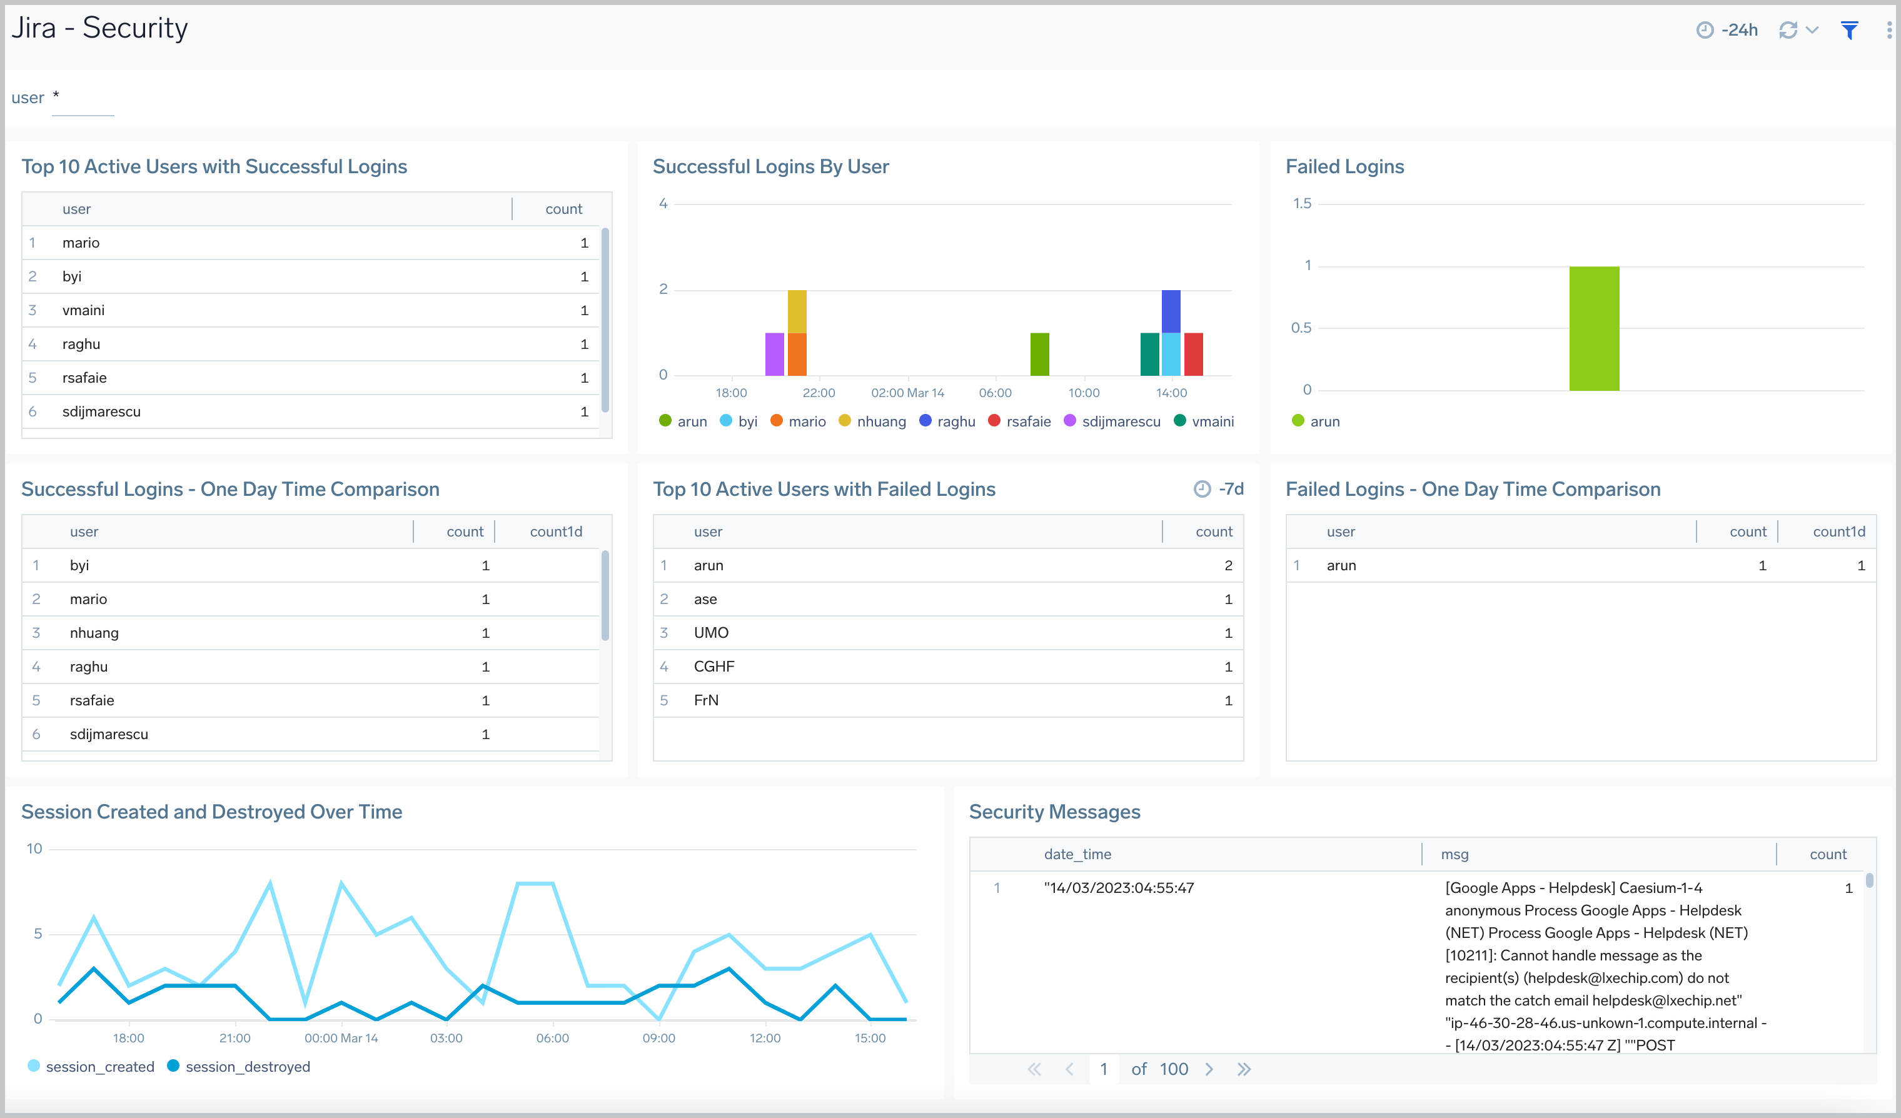Screen dimensions: 1901x1118
Task: Click the user filter input field
Action: click(83, 98)
